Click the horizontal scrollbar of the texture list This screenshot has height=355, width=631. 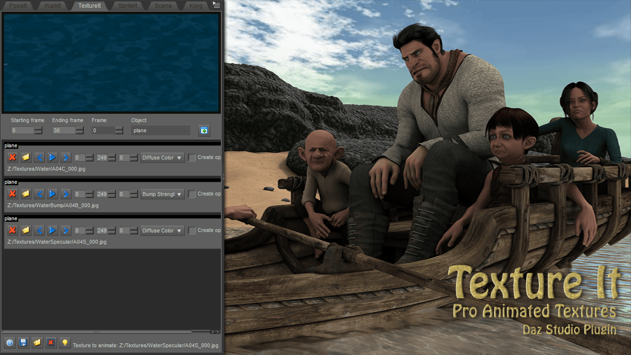pos(97,332)
